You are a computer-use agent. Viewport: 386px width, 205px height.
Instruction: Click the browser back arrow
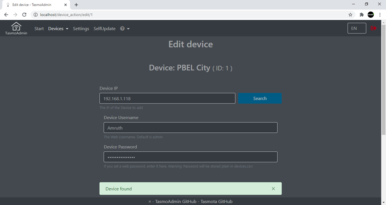point(6,15)
